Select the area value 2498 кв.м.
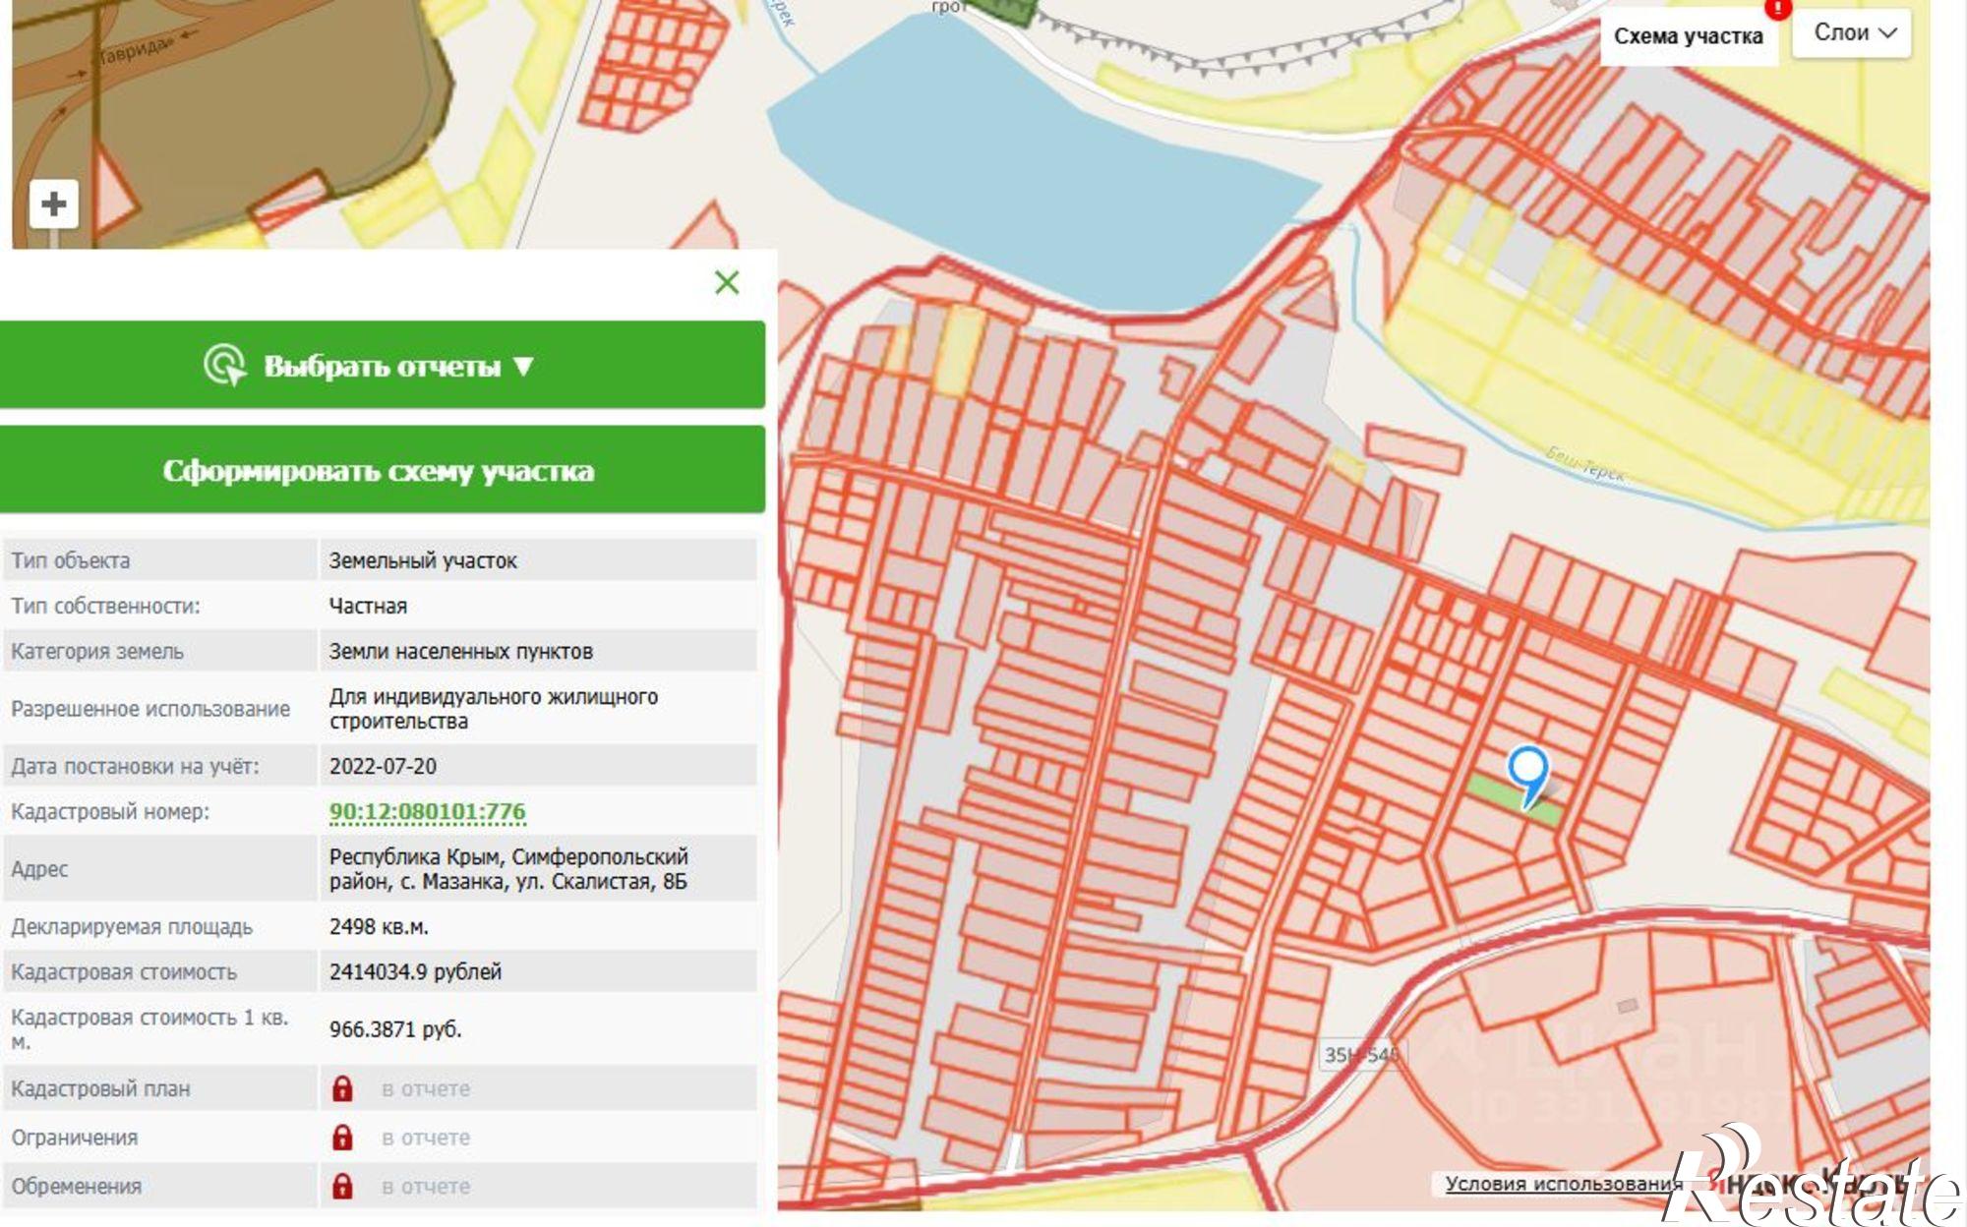Screen dimensions: 1967x1227 click(379, 926)
